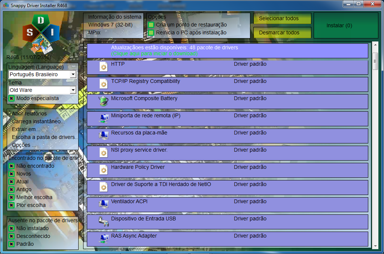This screenshot has height=254, width=384.
Task: Choose Escolha a pasta de drivers
Action: (x=45, y=137)
